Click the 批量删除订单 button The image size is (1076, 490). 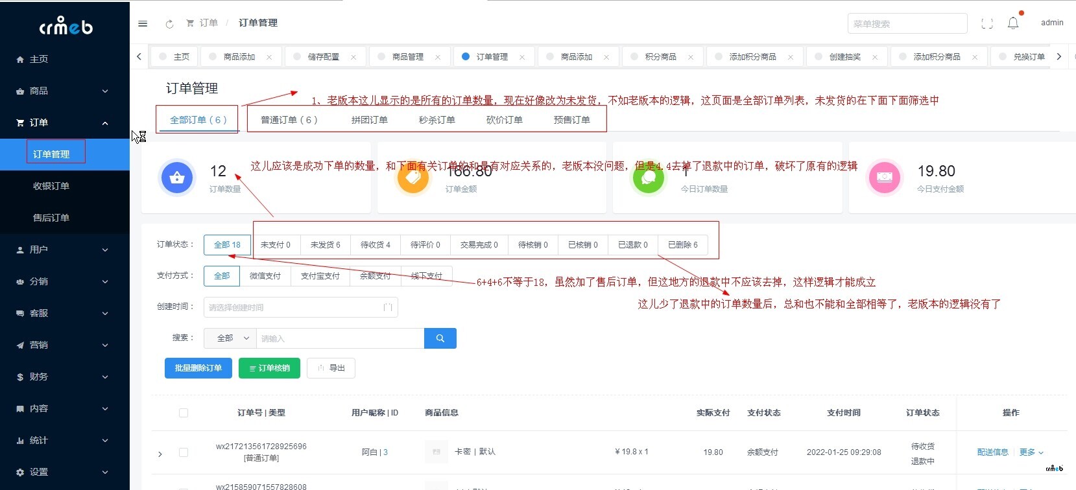[198, 368]
